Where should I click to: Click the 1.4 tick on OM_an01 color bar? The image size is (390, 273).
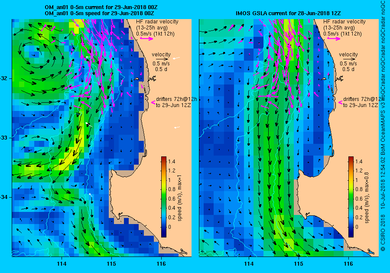[x=172, y=161]
